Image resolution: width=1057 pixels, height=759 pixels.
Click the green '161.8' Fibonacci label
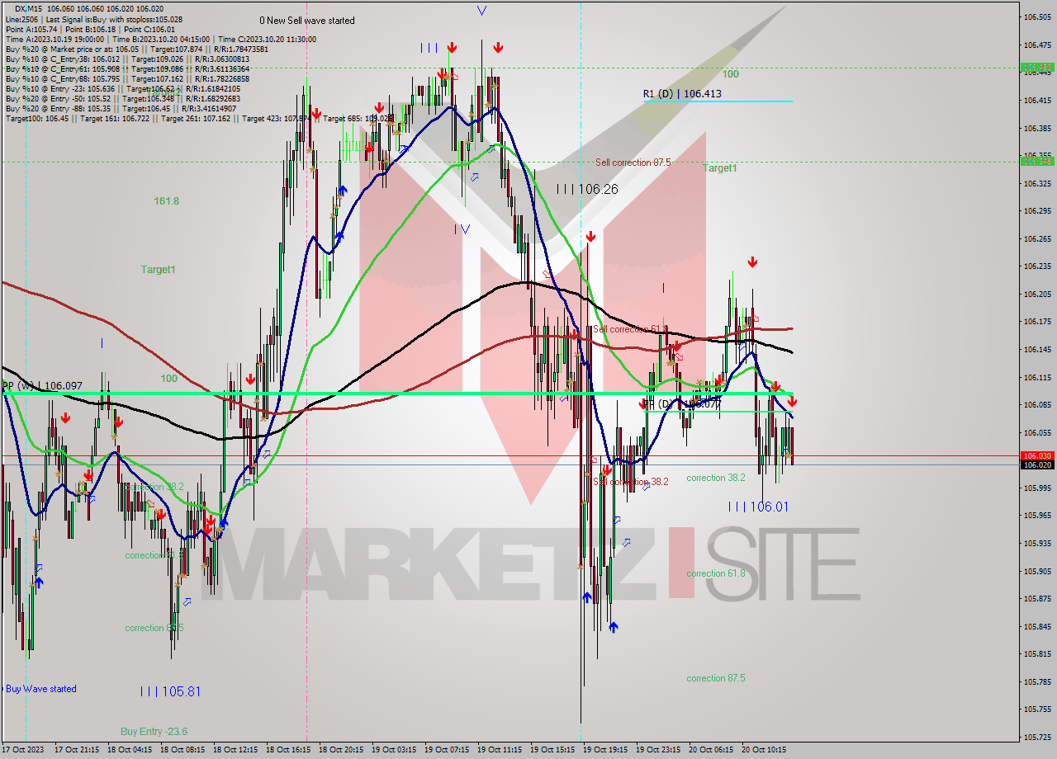166,200
